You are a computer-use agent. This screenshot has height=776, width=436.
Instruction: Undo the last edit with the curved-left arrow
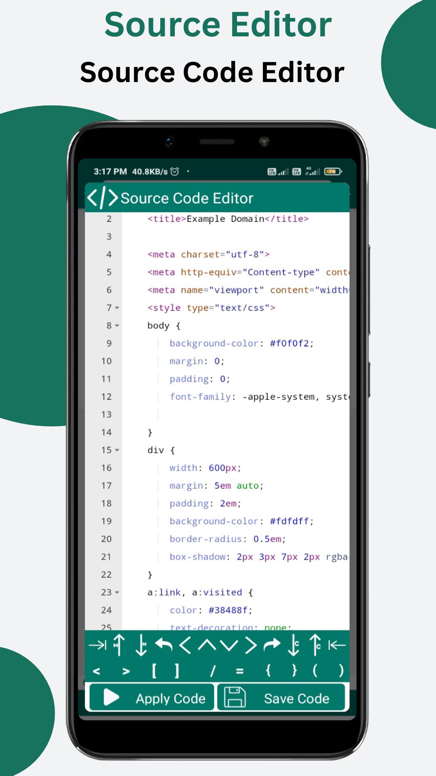(x=163, y=645)
